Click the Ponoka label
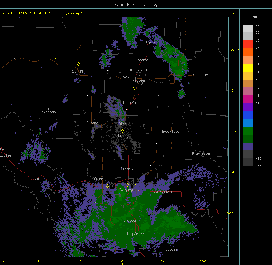Viewport: 272px width, 265px height. pyautogui.click(x=151, y=43)
